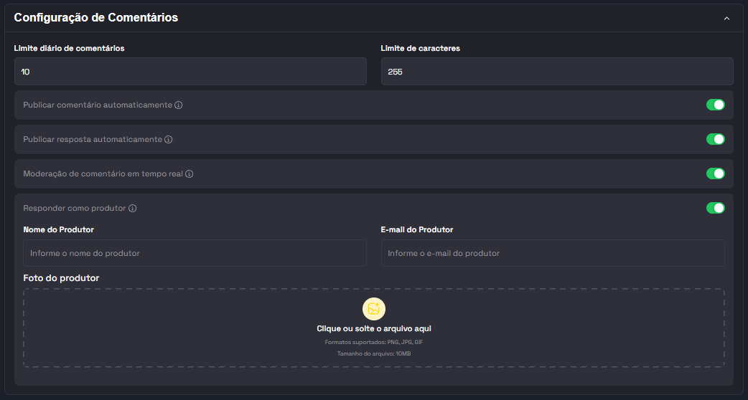Screen dimensions: 748x400
Task: Toggle Moderação de comentário em tempo real
Action: point(715,173)
